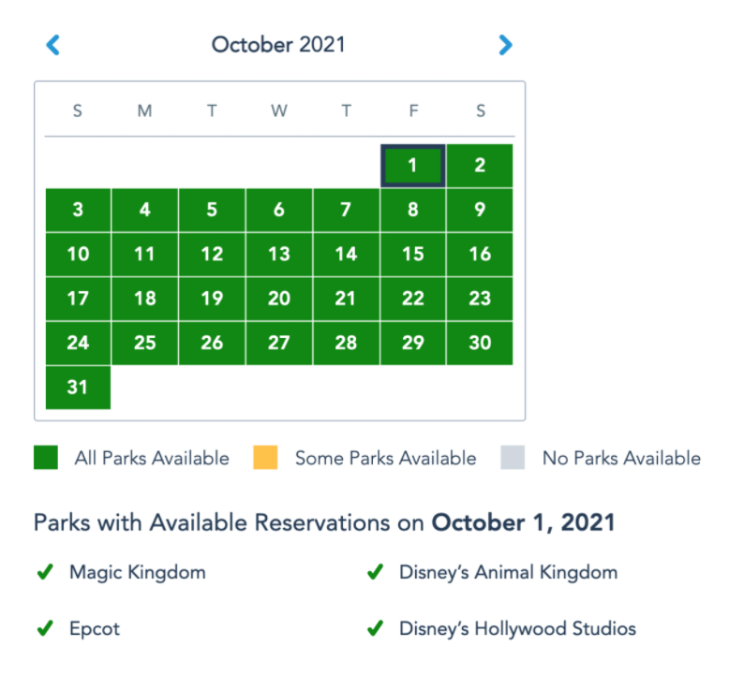Click October 31 date cell
This screenshot has width=744, height=690.
(78, 387)
